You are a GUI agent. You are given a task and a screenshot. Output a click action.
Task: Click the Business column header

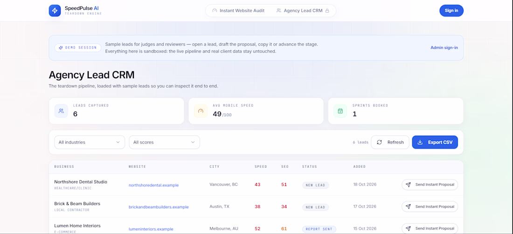[x=64, y=167]
